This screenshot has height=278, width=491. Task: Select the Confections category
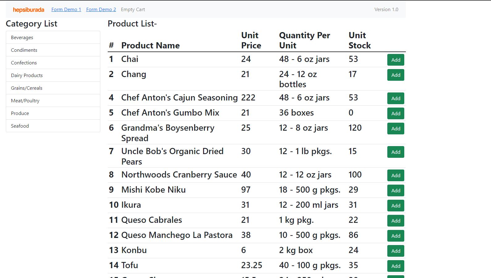53,63
